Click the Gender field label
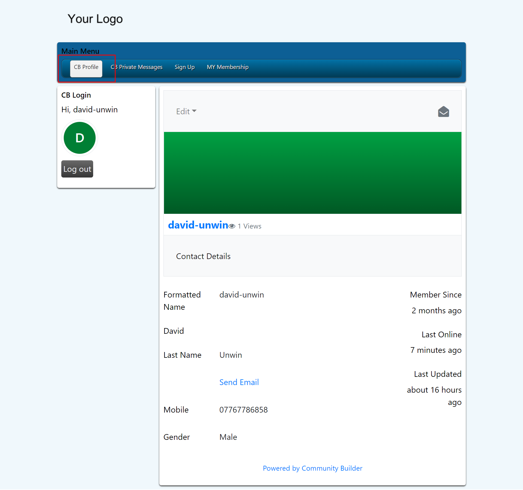 click(177, 437)
